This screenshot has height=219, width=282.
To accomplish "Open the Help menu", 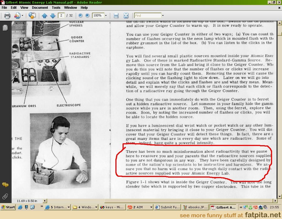I will coord(84,8).
